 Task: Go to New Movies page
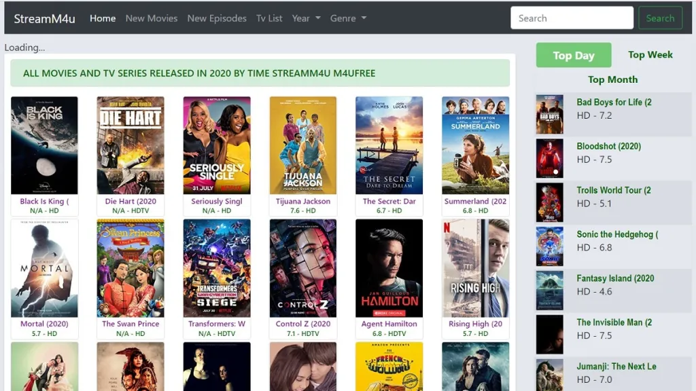click(x=151, y=18)
